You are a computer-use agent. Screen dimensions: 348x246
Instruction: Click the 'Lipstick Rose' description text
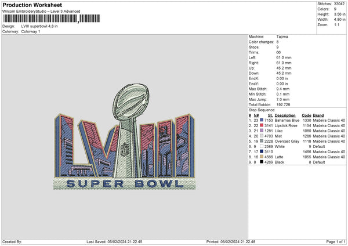click(x=286, y=126)
